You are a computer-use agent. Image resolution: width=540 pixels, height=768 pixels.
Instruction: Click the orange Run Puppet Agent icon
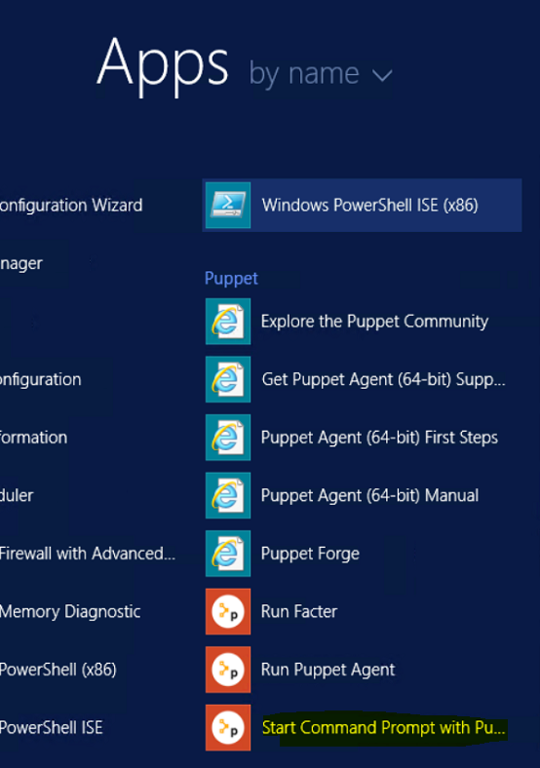pos(228,670)
